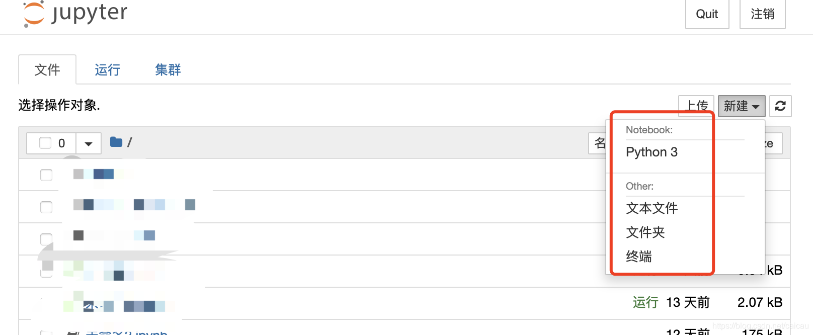Click the 上传 upload button
This screenshot has height=335, width=813.
tap(696, 106)
